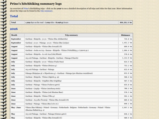Click the 734.8 km distance cell
The image size is (159, 119).
[x=125, y=39]
